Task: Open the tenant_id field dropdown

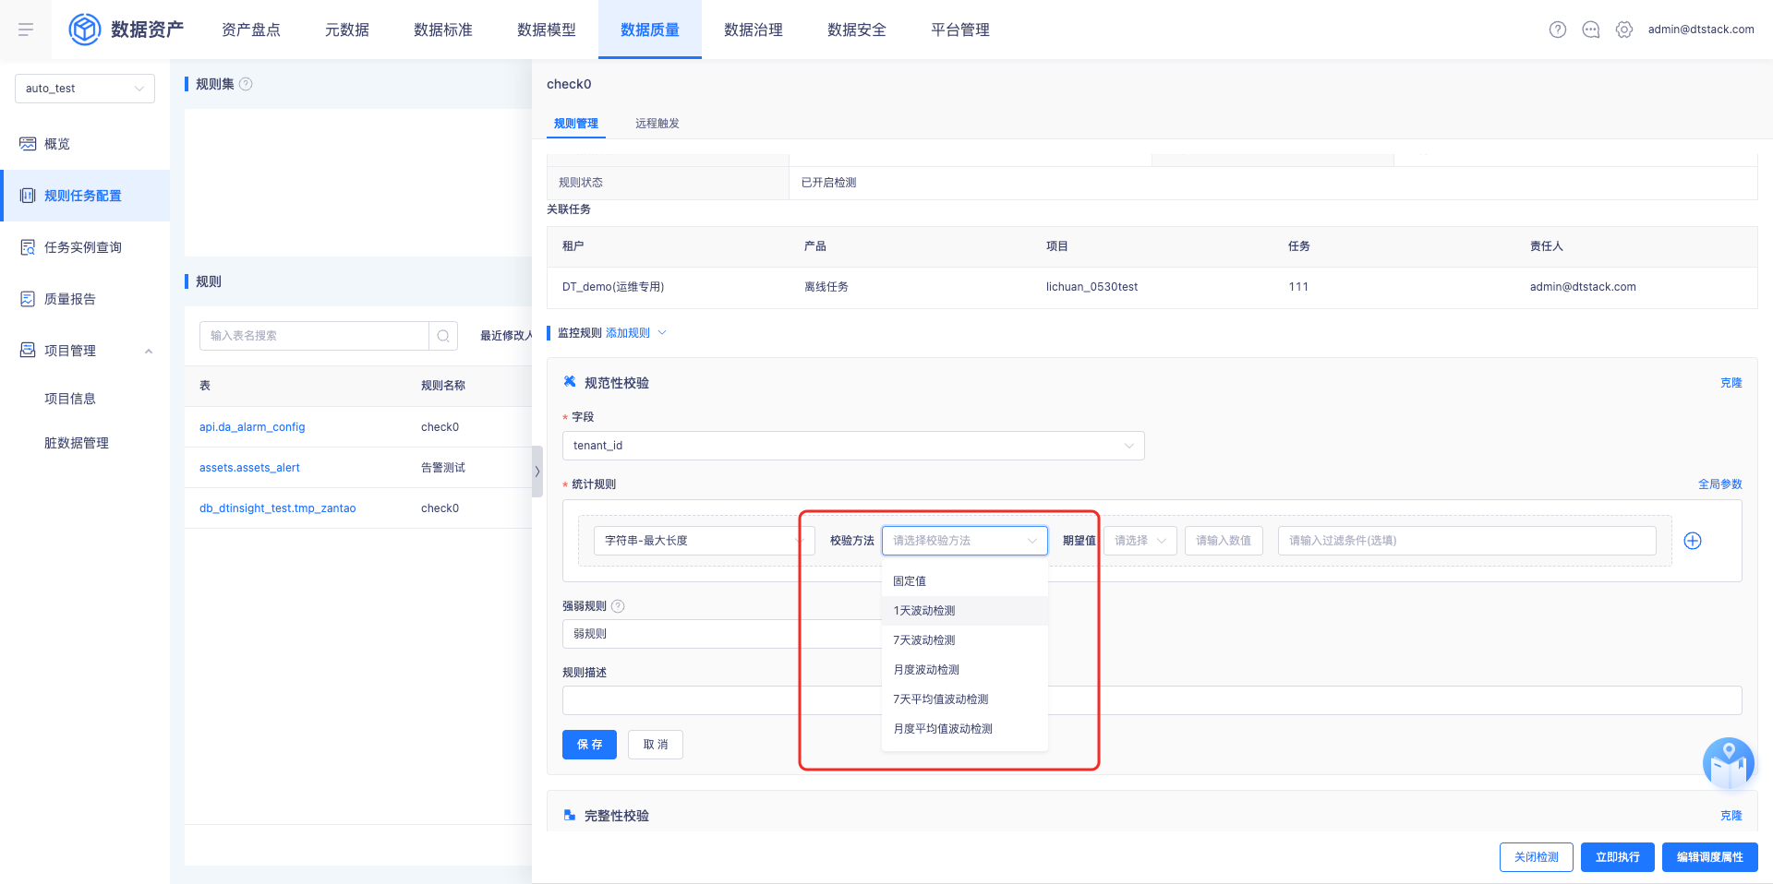Action: coord(853,446)
